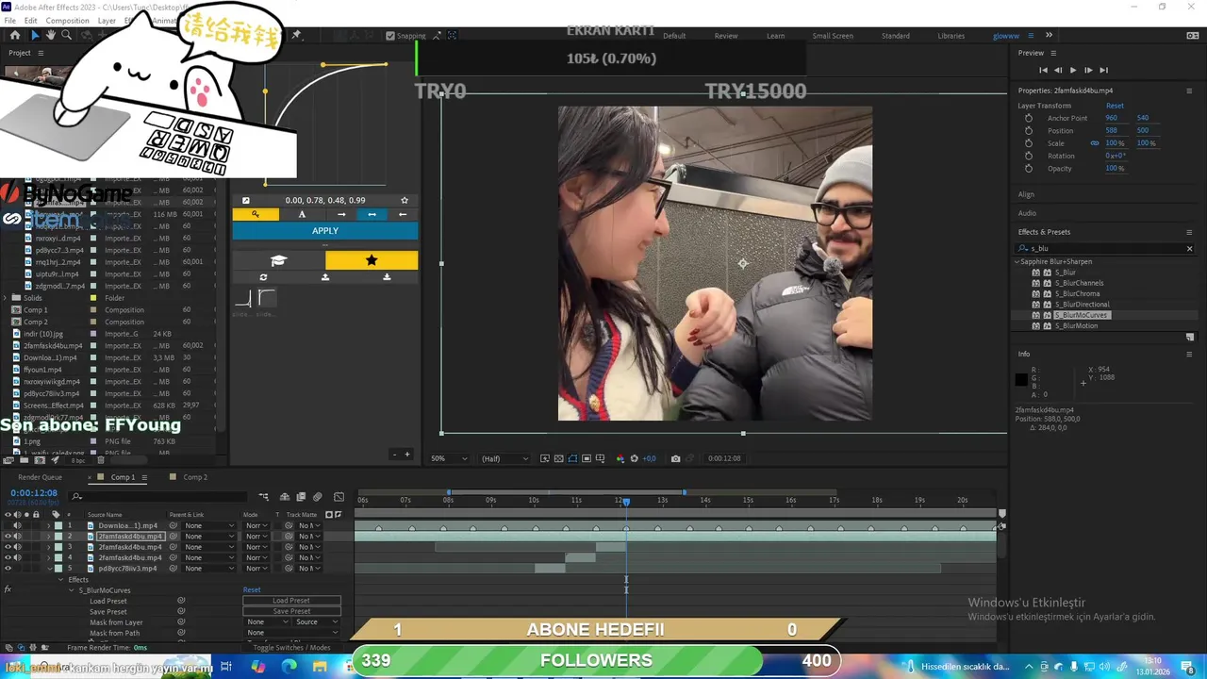Click APPLY button in Flow panel
Image resolution: width=1207 pixels, height=679 pixels.
click(324, 231)
